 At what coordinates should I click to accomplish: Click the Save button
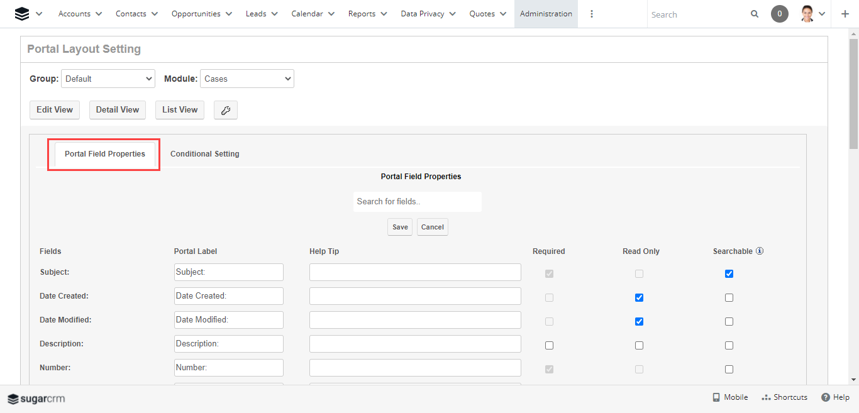[x=400, y=227]
